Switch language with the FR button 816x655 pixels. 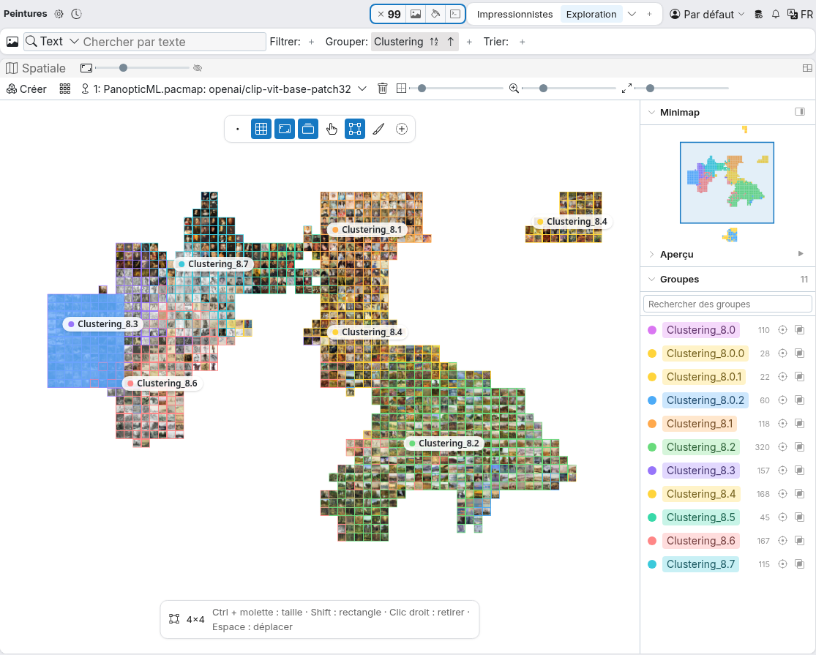(x=800, y=14)
